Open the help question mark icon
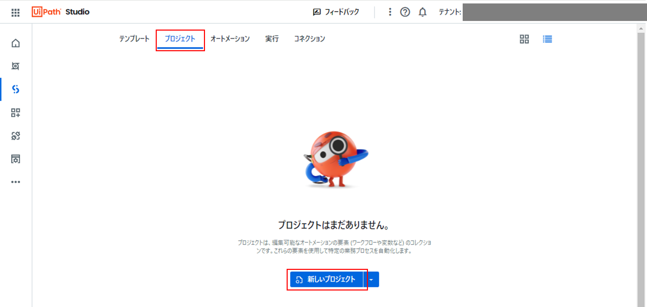Screen dimensions: 647x307 405,12
